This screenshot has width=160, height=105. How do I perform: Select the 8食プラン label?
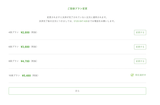pyautogui.click(x=13, y=61)
